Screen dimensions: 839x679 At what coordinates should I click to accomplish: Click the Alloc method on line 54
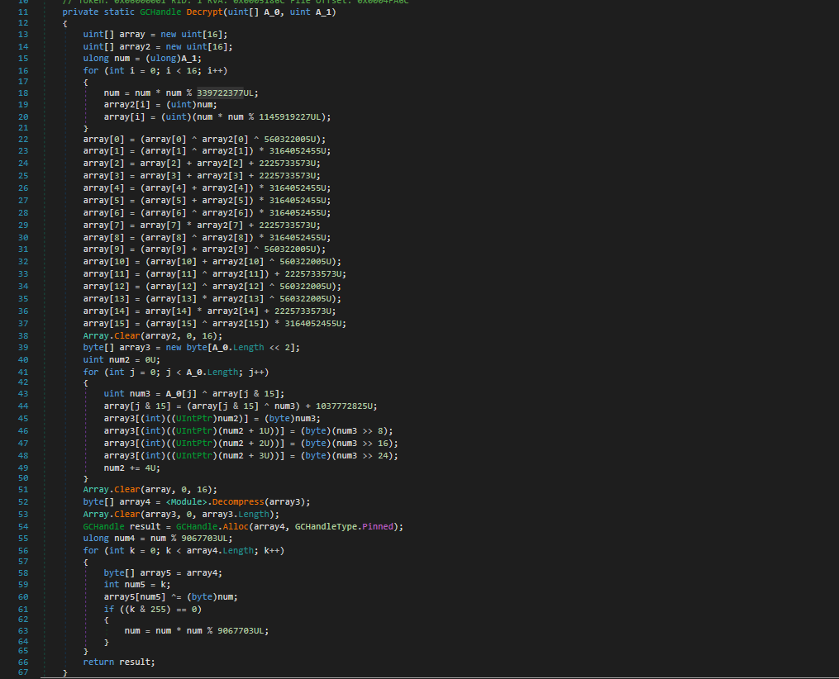click(236, 526)
